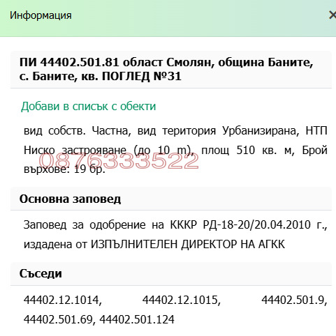The image size is (336, 336).
Task: Click 'кв. ПОГЛЕД №31' in heading
Action: (x=131, y=76)
